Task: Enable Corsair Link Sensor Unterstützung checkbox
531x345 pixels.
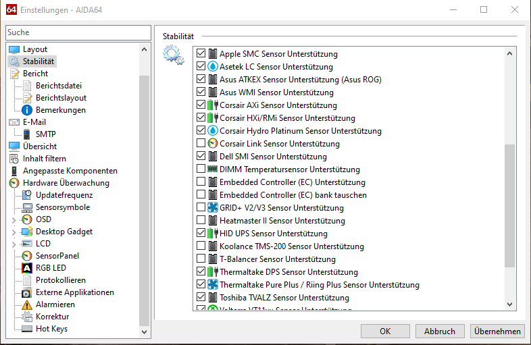Action: click(x=201, y=143)
